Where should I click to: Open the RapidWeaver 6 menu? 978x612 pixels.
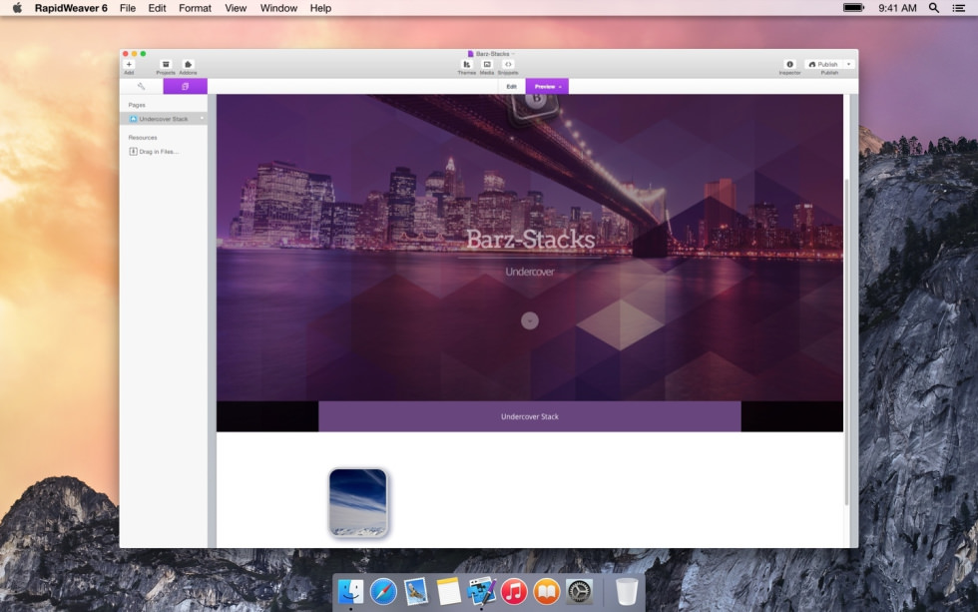pyautogui.click(x=71, y=8)
